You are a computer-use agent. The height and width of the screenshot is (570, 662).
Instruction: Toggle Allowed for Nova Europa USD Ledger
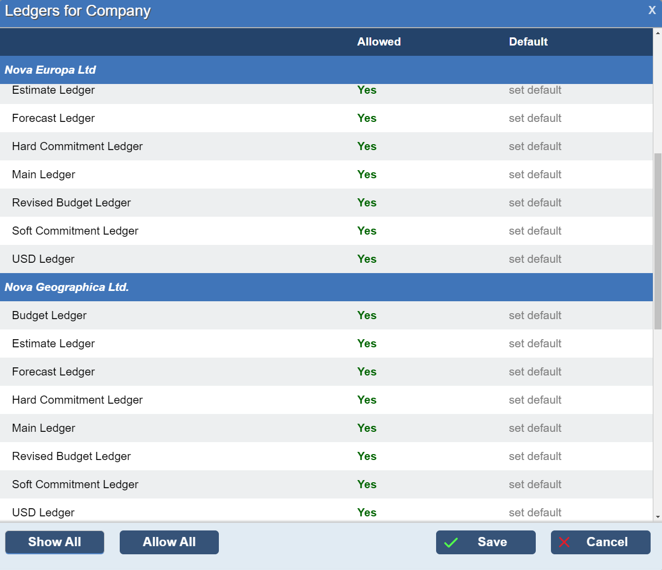(367, 259)
